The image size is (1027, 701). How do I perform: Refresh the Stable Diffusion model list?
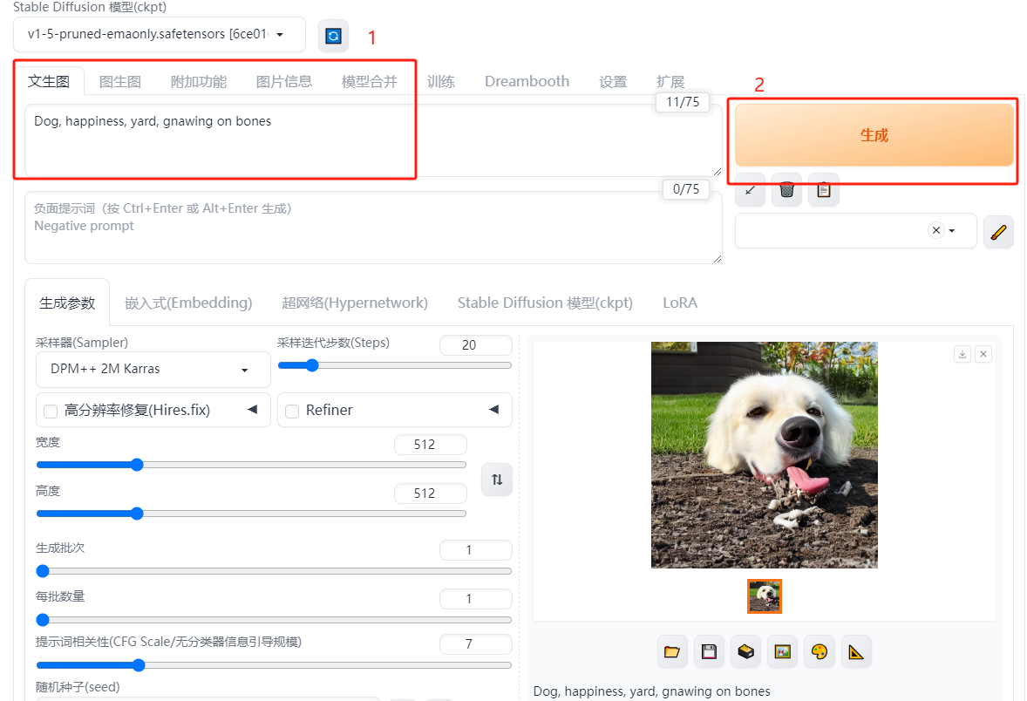pyautogui.click(x=333, y=36)
